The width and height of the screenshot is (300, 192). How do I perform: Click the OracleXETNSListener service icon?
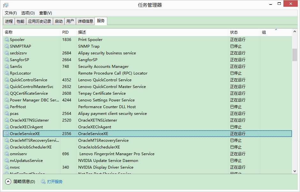pyautogui.click(x=7, y=120)
